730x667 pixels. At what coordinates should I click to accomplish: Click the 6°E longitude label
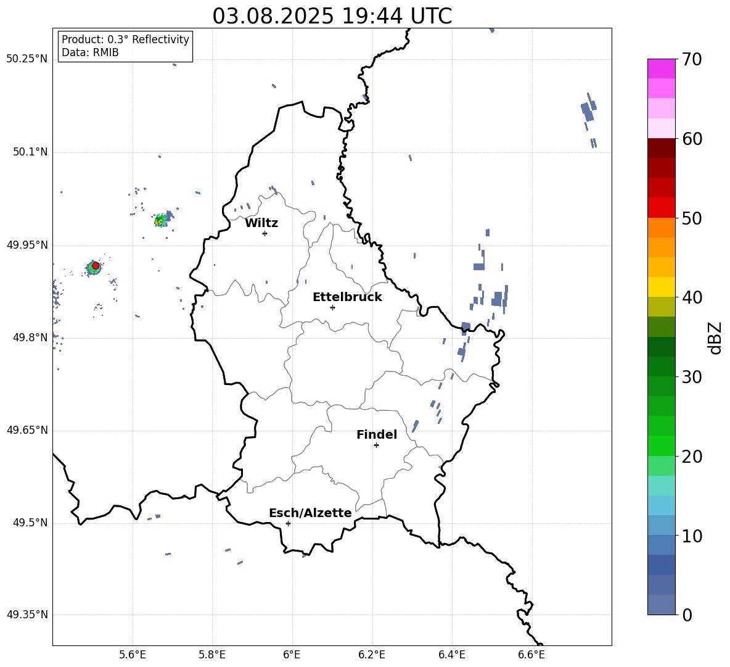[x=292, y=655]
